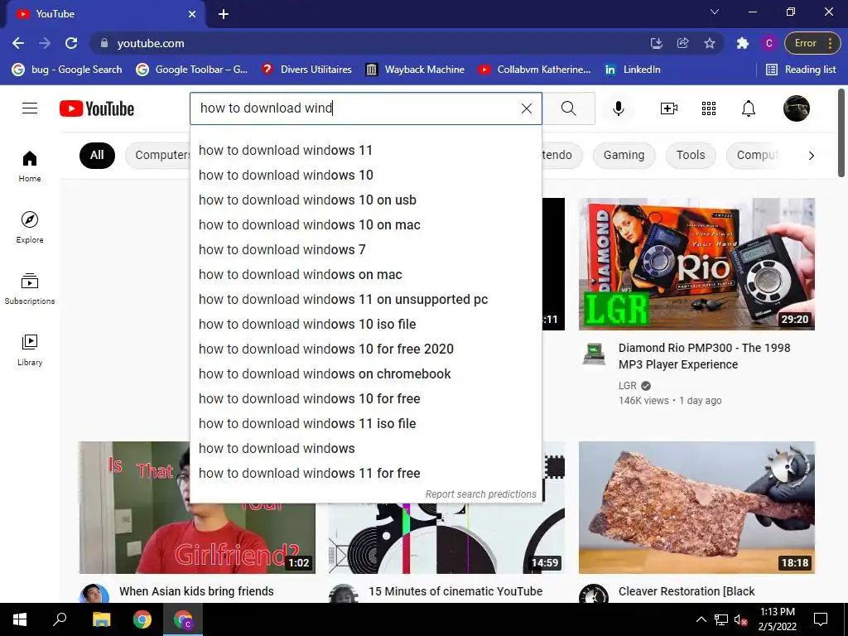This screenshot has width=848, height=636.
Task: Choose suggestion 'windows 10 on usb'
Action: pos(365,200)
